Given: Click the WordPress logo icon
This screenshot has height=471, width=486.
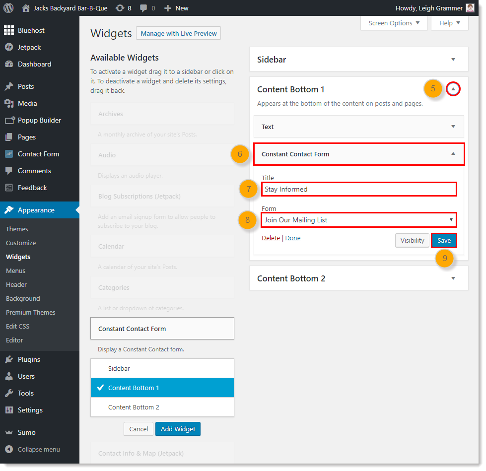Looking at the screenshot, I should point(8,8).
